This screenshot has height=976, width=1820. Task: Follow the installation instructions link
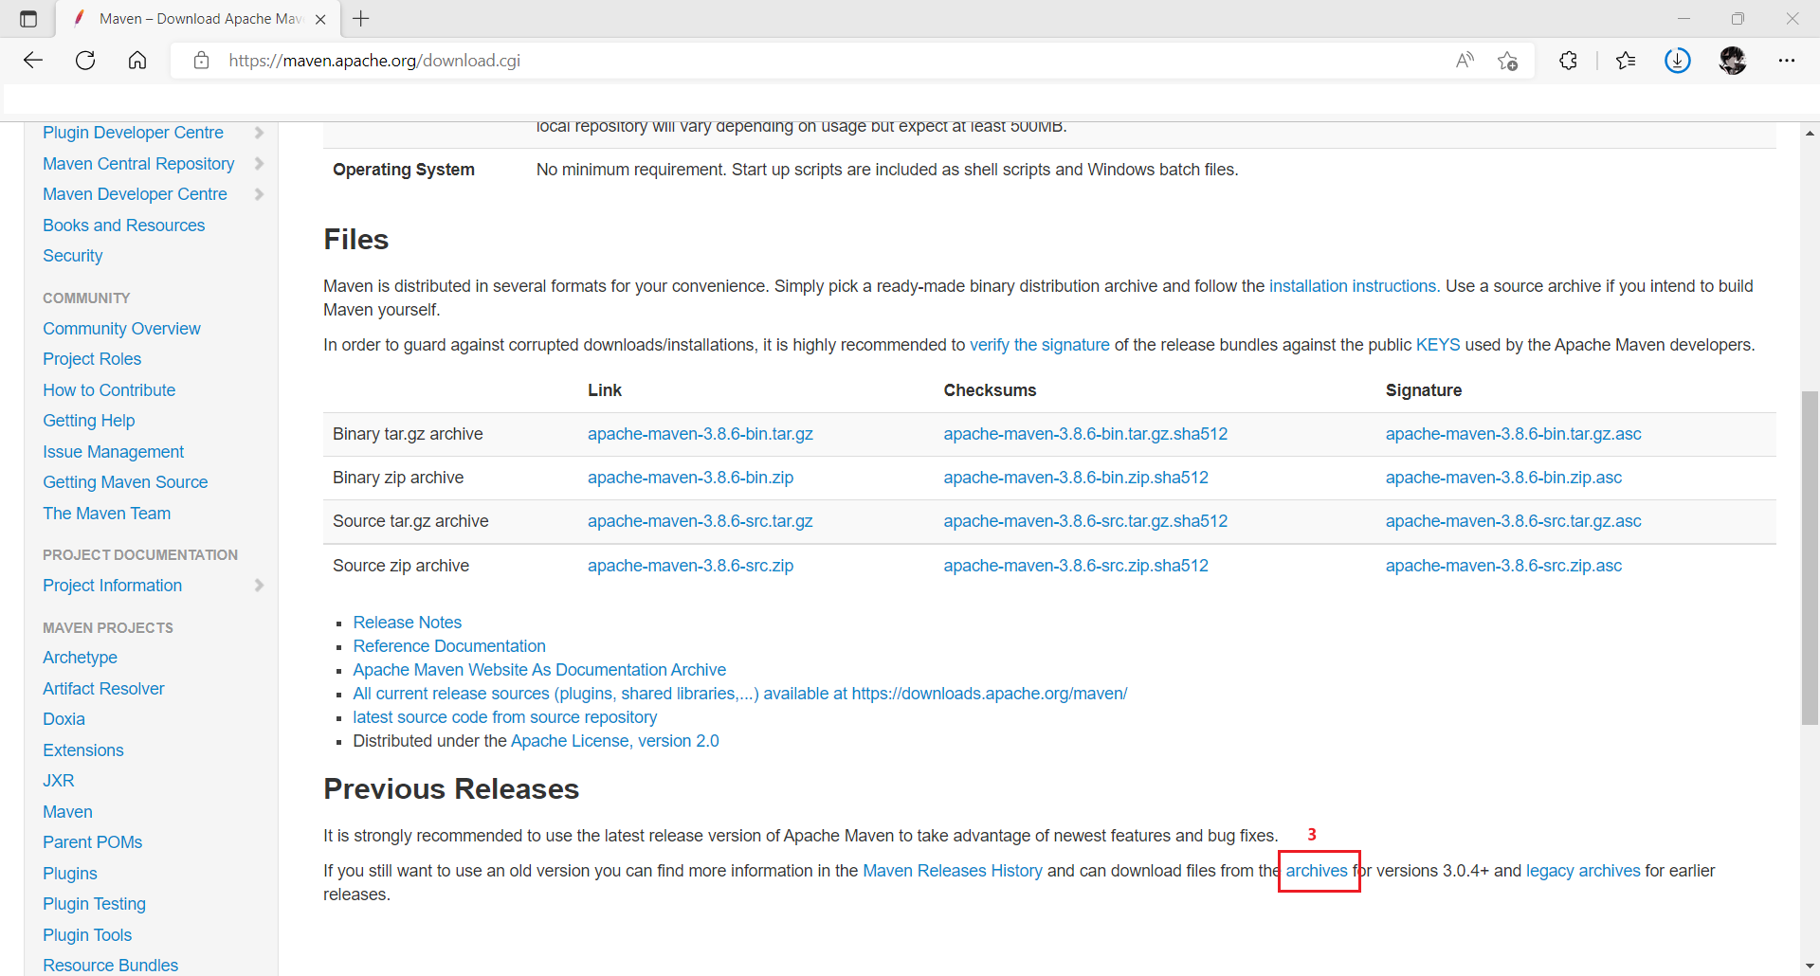1353,286
